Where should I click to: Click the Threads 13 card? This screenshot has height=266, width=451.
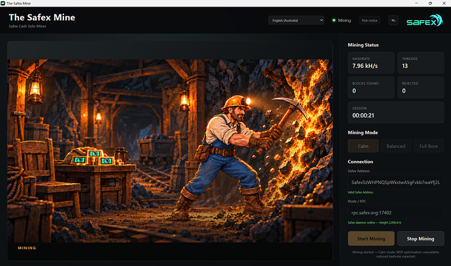pyautogui.click(x=420, y=63)
